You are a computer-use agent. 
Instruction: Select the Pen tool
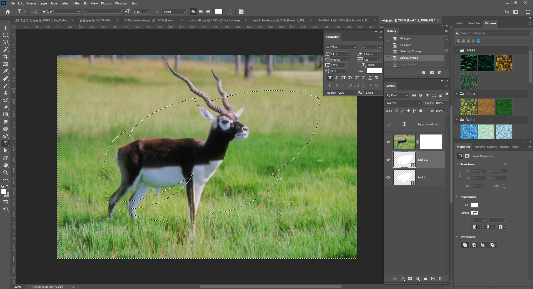coord(6,136)
